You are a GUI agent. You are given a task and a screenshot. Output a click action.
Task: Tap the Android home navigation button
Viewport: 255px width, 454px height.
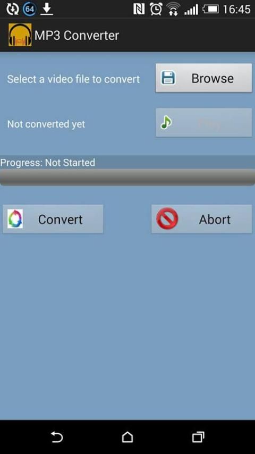pyautogui.click(x=127, y=437)
